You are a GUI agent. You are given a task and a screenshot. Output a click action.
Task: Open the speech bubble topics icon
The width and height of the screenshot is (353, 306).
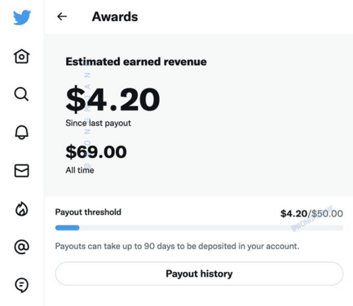click(22, 285)
